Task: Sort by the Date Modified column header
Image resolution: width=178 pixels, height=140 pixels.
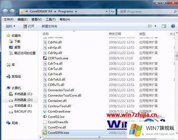Action: point(115,34)
